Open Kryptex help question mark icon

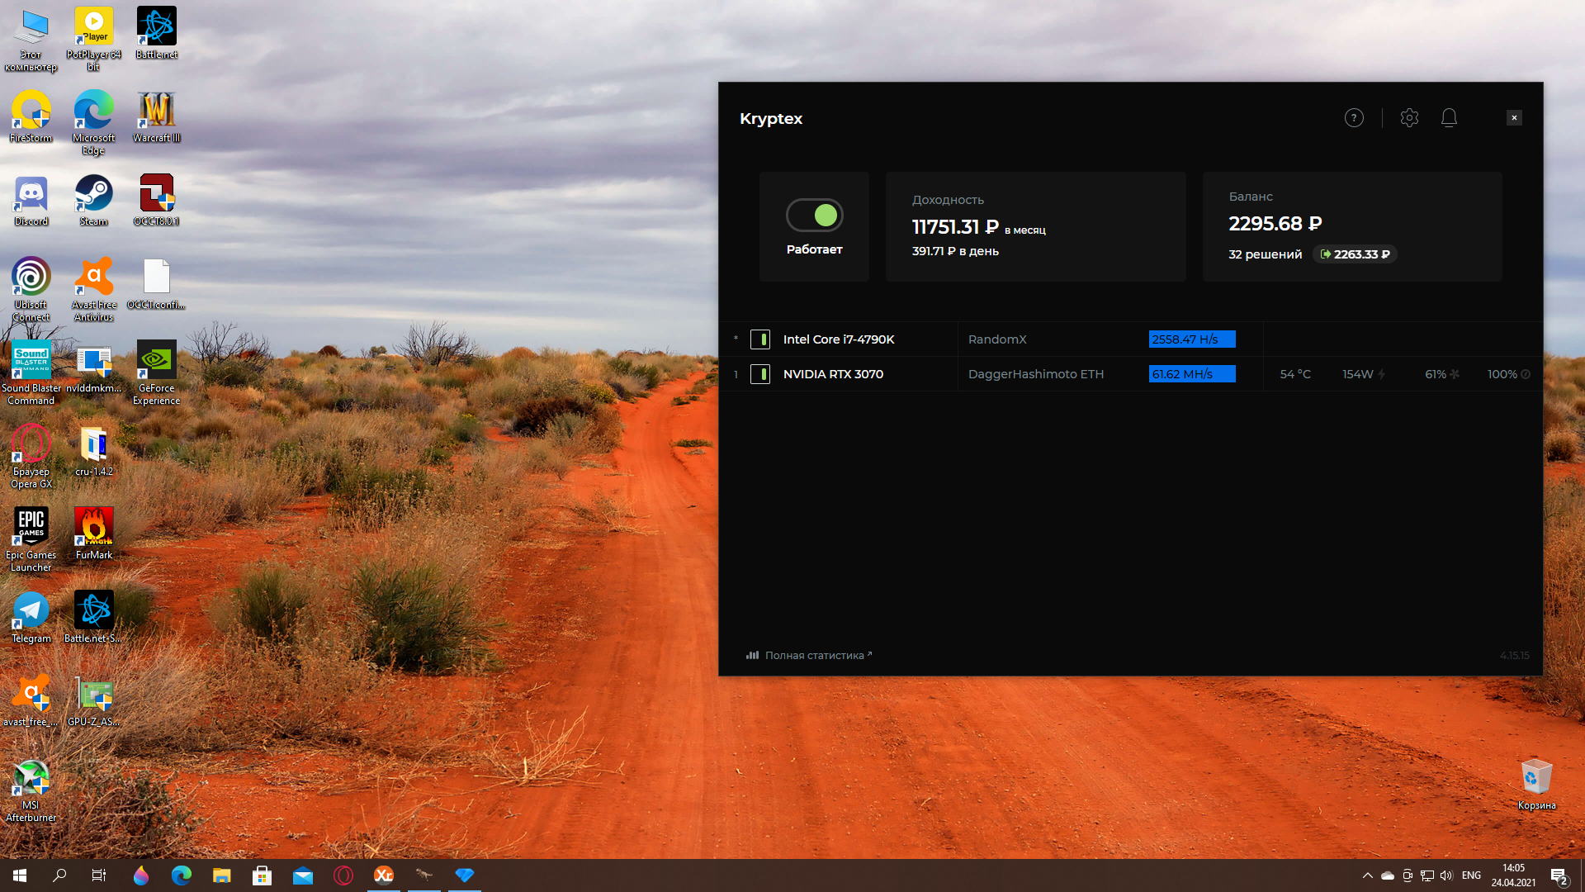(x=1354, y=118)
